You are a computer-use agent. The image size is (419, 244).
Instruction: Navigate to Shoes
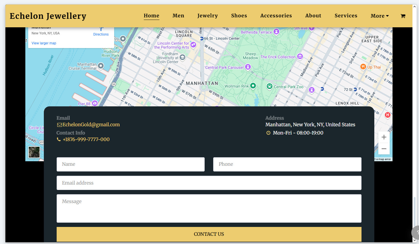pos(239,16)
